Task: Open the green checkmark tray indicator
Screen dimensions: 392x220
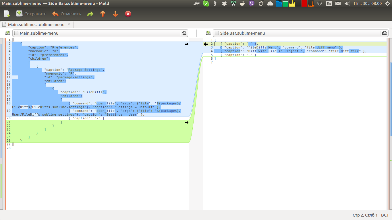Action: pyautogui.click(x=206, y=3)
